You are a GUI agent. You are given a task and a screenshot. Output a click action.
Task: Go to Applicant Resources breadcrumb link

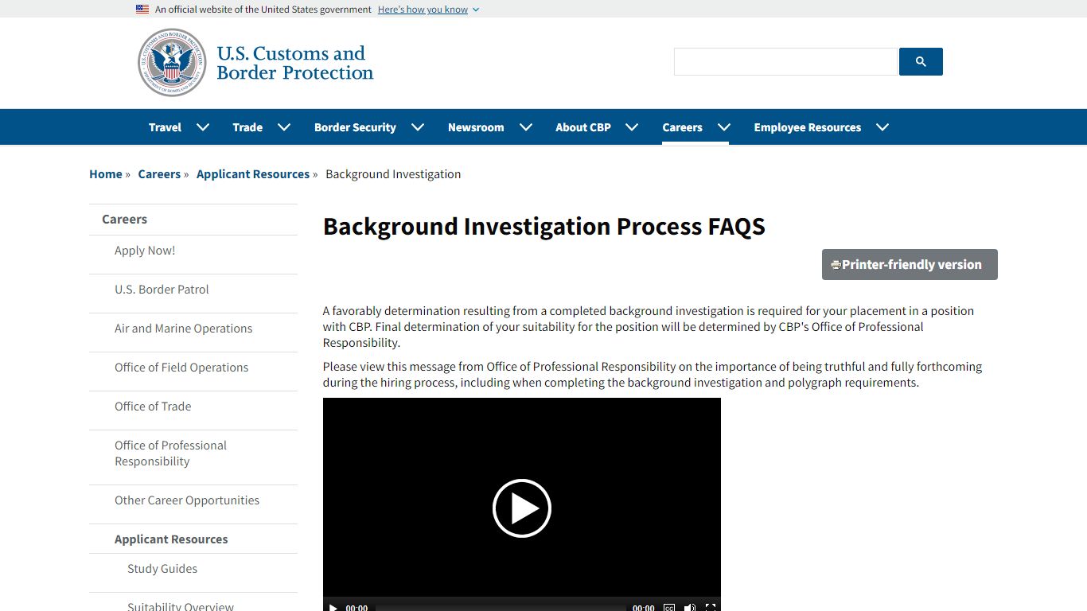(253, 174)
